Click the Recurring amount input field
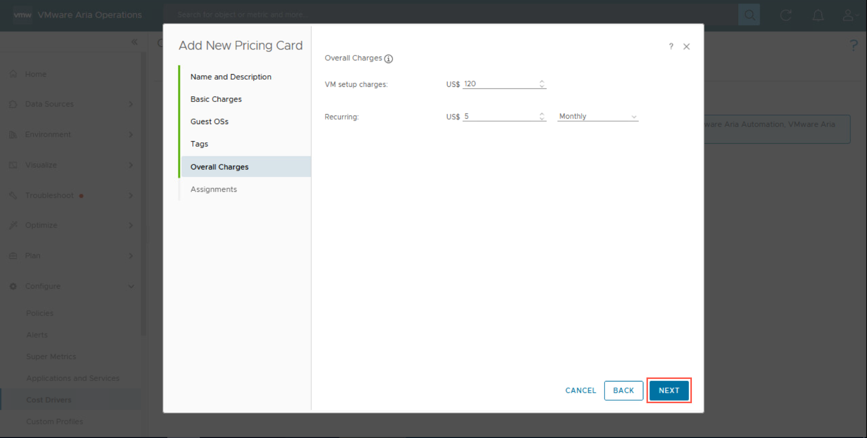This screenshot has width=867, height=438. pos(500,117)
